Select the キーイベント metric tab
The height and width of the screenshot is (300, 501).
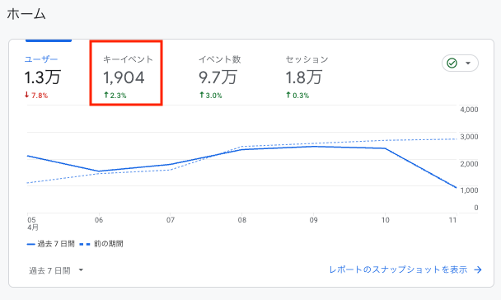point(126,77)
